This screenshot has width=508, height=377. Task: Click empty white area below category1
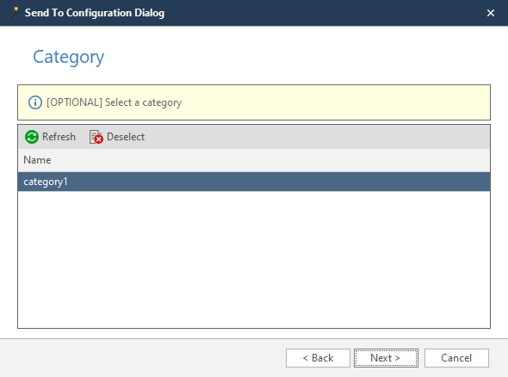(x=254, y=259)
